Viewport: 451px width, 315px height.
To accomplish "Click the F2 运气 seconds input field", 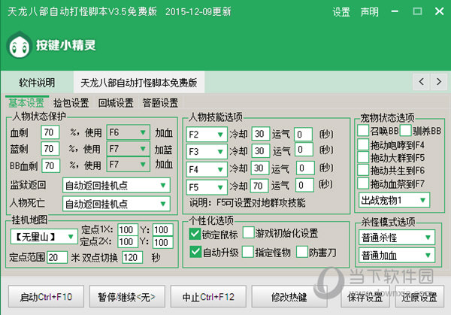I will [303, 135].
